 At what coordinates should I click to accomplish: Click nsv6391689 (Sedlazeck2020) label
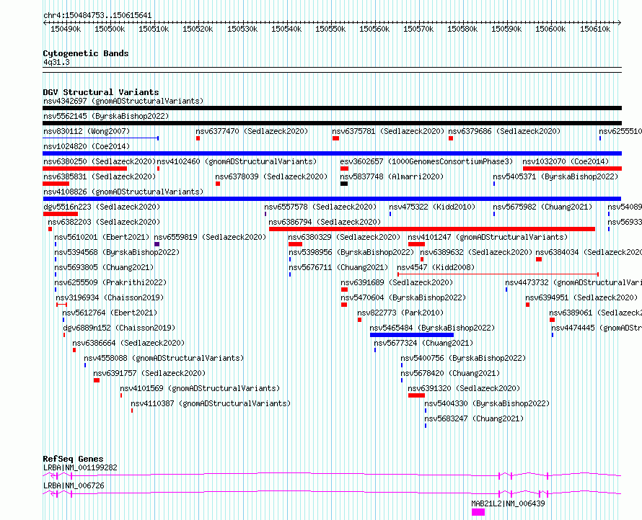(397, 282)
